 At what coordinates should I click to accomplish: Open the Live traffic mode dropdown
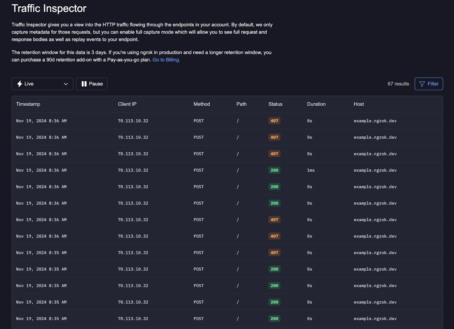click(42, 84)
